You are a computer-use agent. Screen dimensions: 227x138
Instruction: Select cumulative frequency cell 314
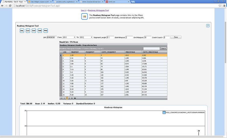(112, 92)
